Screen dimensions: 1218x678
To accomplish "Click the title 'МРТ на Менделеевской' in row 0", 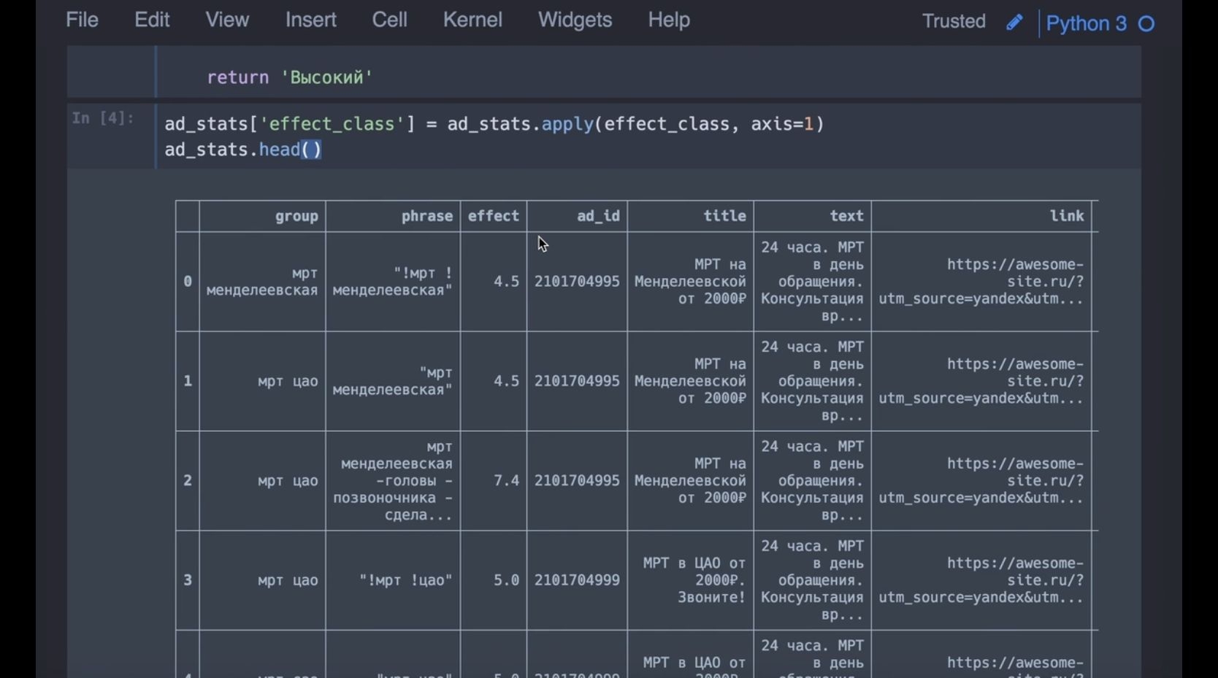I will pos(690,282).
